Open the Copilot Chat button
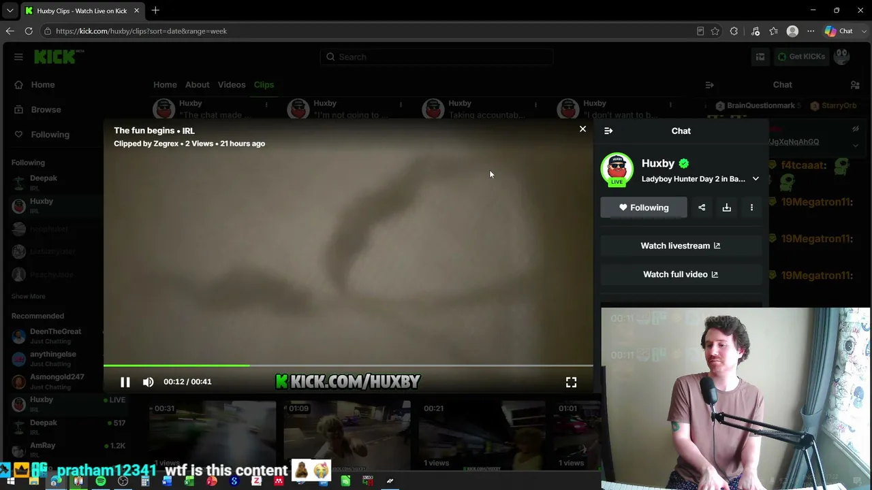The width and height of the screenshot is (872, 490). coord(839,31)
